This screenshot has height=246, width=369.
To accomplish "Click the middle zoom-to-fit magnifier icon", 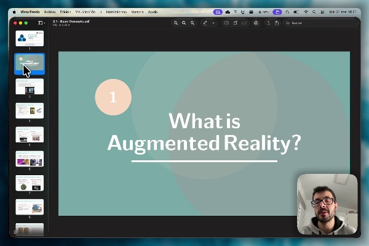I will (184, 23).
